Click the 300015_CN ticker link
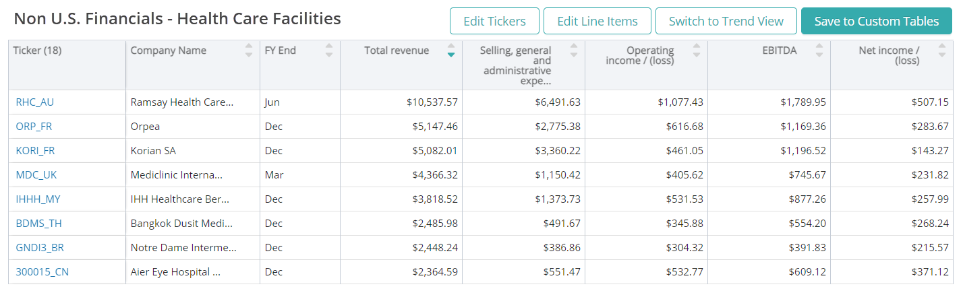Image resolution: width=963 pixels, height=297 pixels. pyautogui.click(x=42, y=272)
